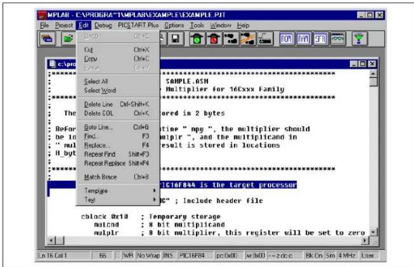Image resolution: width=414 pixels, height=267 pixels.
Task: Choose Find... in Edit menu
Action: pos(118,136)
